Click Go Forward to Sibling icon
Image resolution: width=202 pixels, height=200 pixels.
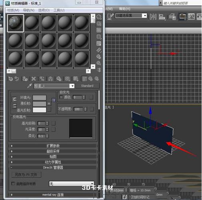tap(97, 79)
